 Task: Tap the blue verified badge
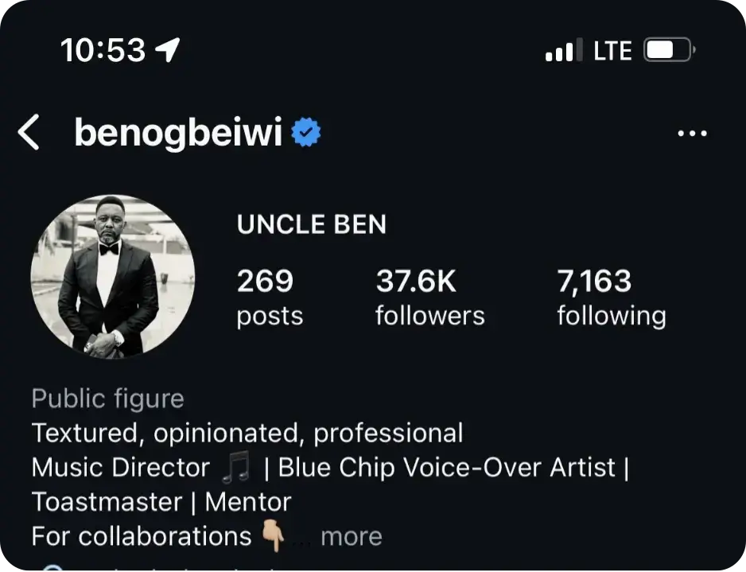point(305,133)
